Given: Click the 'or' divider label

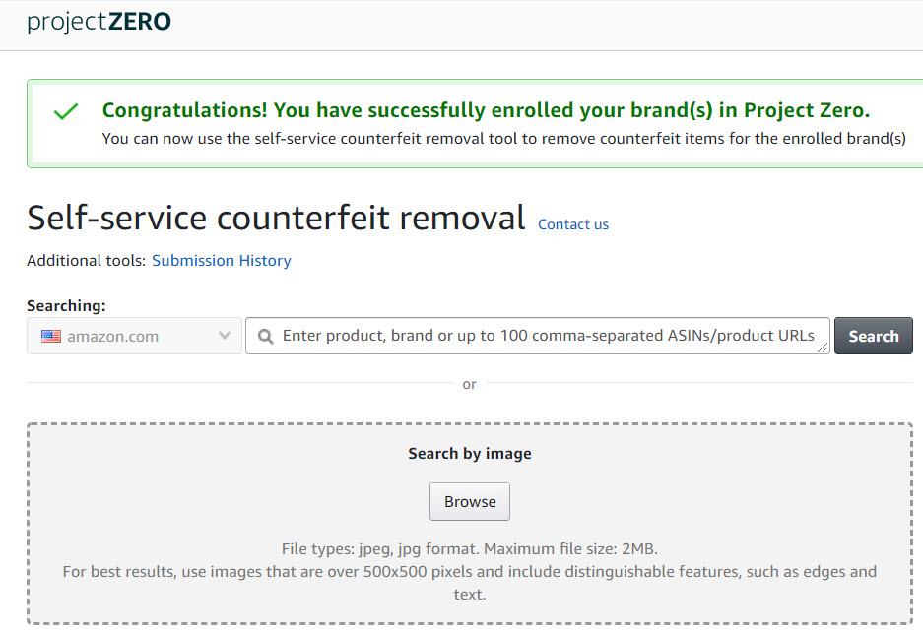Looking at the screenshot, I should (469, 384).
